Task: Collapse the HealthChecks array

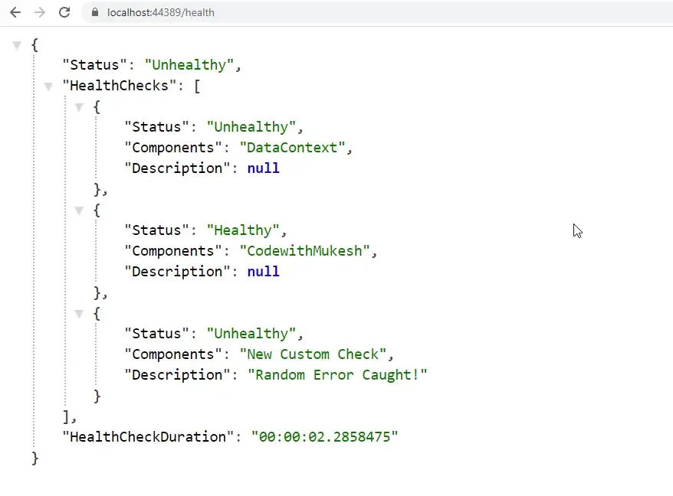Action: coord(48,86)
